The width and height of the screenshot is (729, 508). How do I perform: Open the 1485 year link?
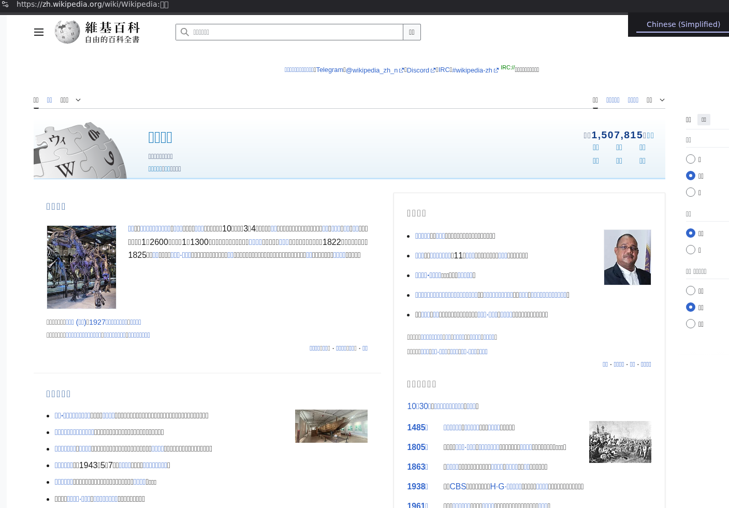point(417,427)
